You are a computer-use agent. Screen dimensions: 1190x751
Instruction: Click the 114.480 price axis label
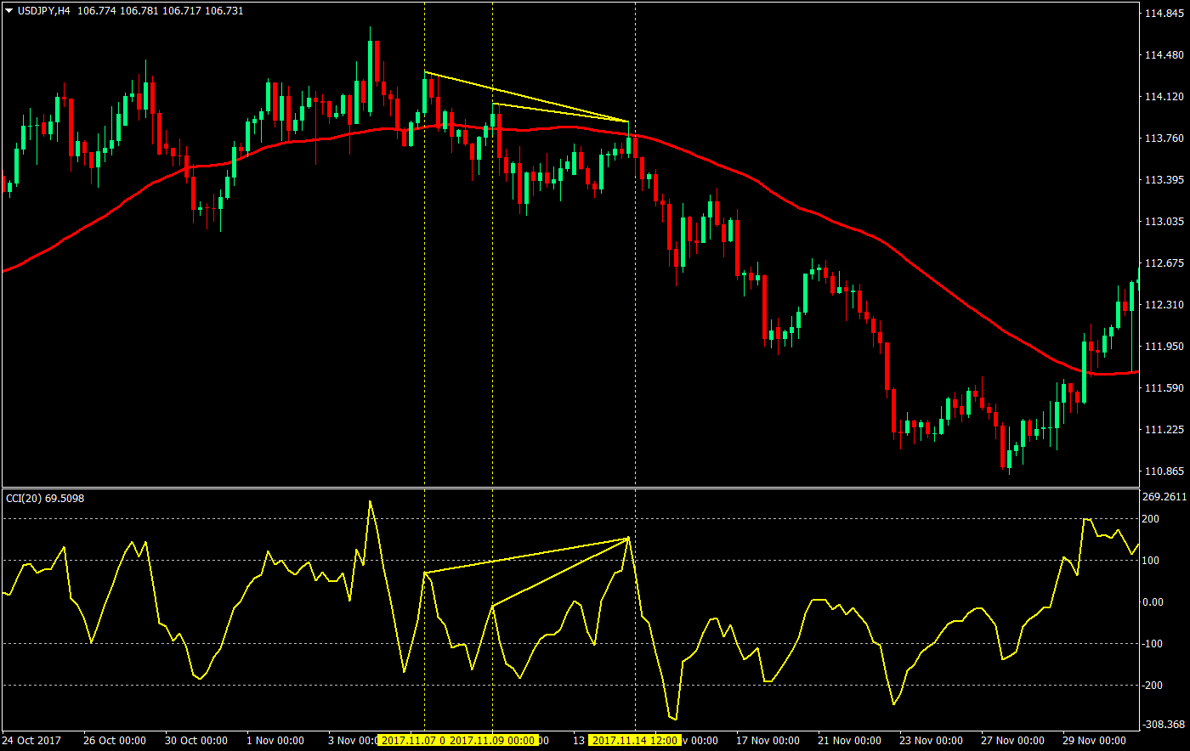[1165, 55]
